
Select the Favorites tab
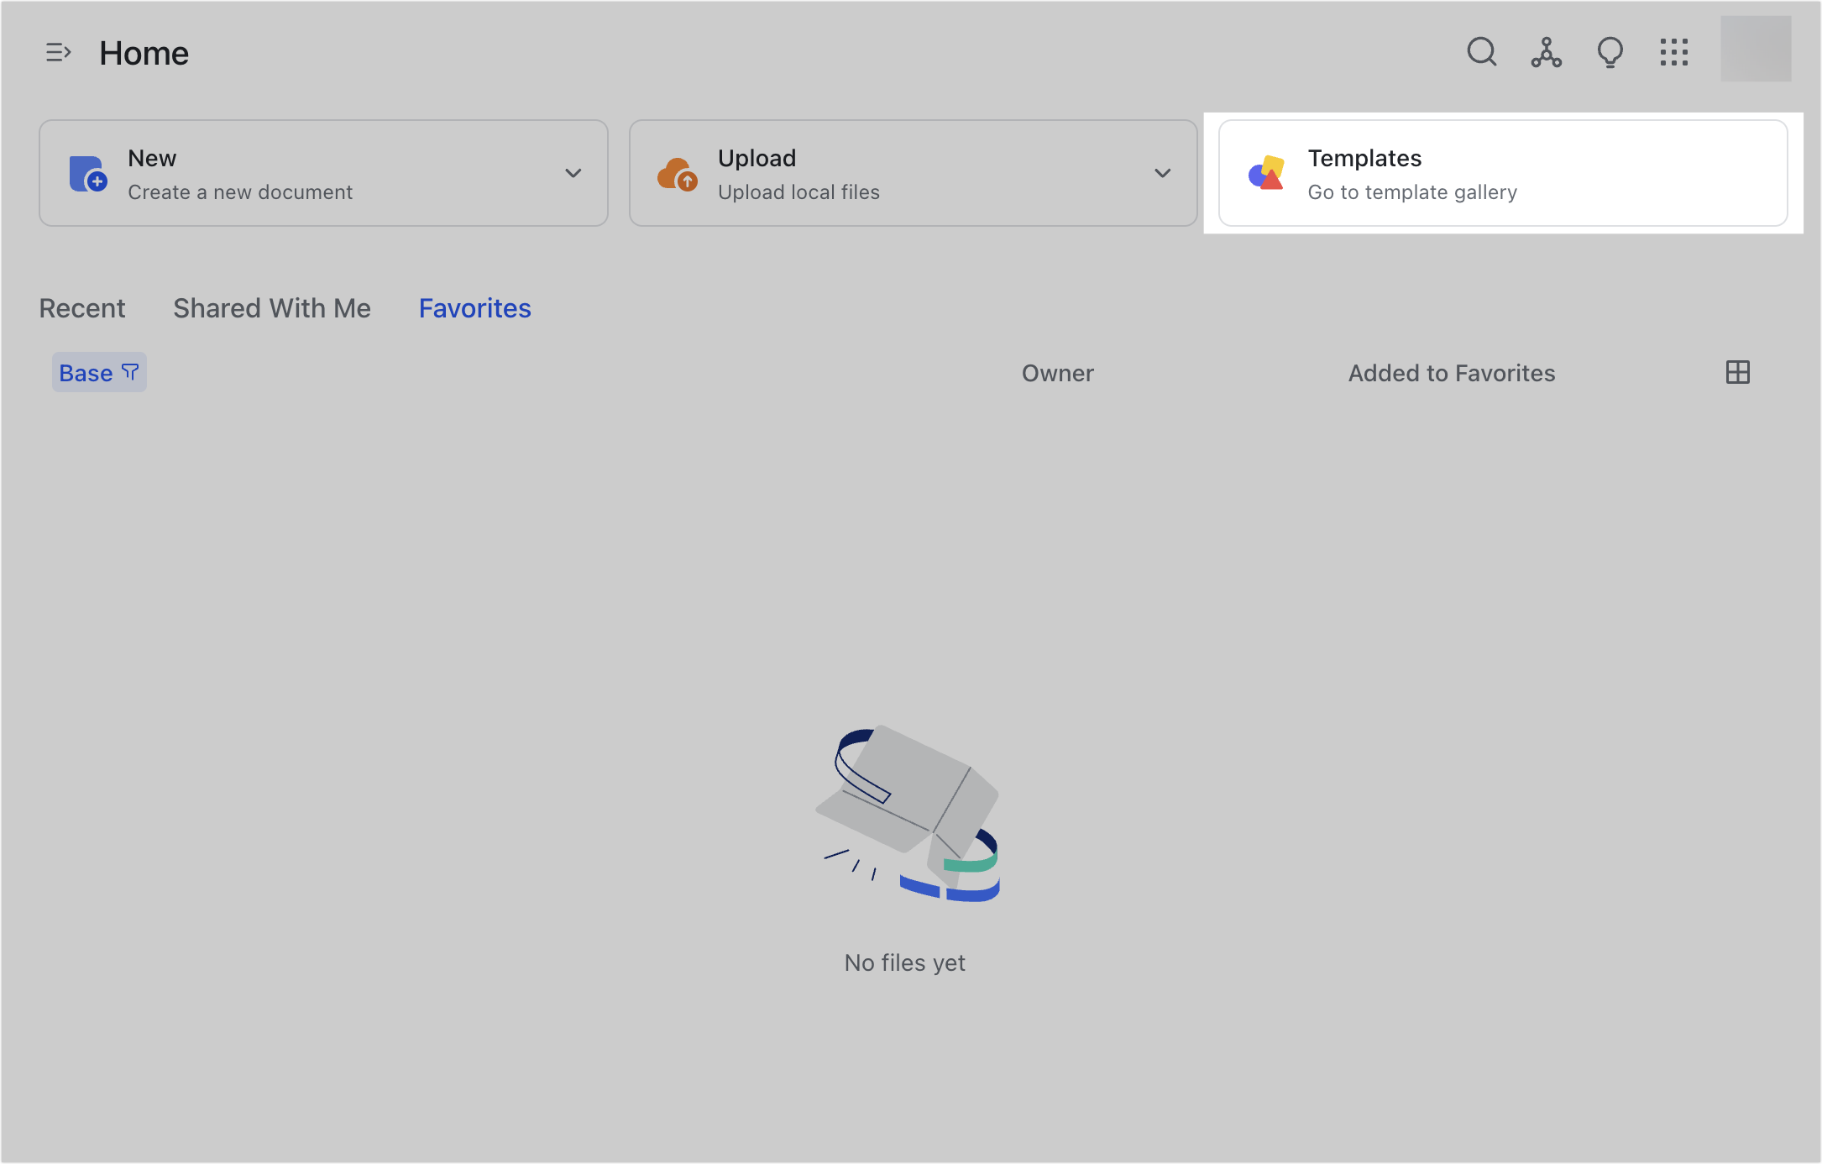[x=474, y=308]
